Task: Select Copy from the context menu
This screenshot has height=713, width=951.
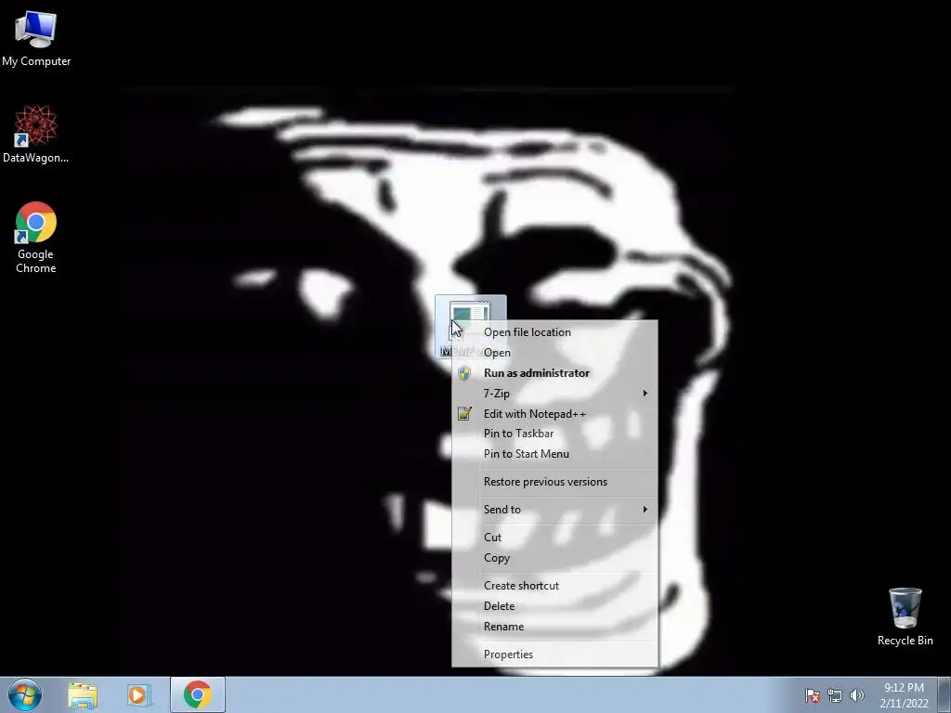Action: pyautogui.click(x=554, y=558)
